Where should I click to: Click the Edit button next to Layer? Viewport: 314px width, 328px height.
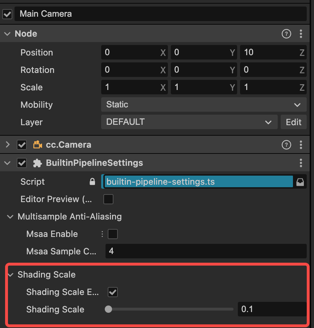point(293,122)
